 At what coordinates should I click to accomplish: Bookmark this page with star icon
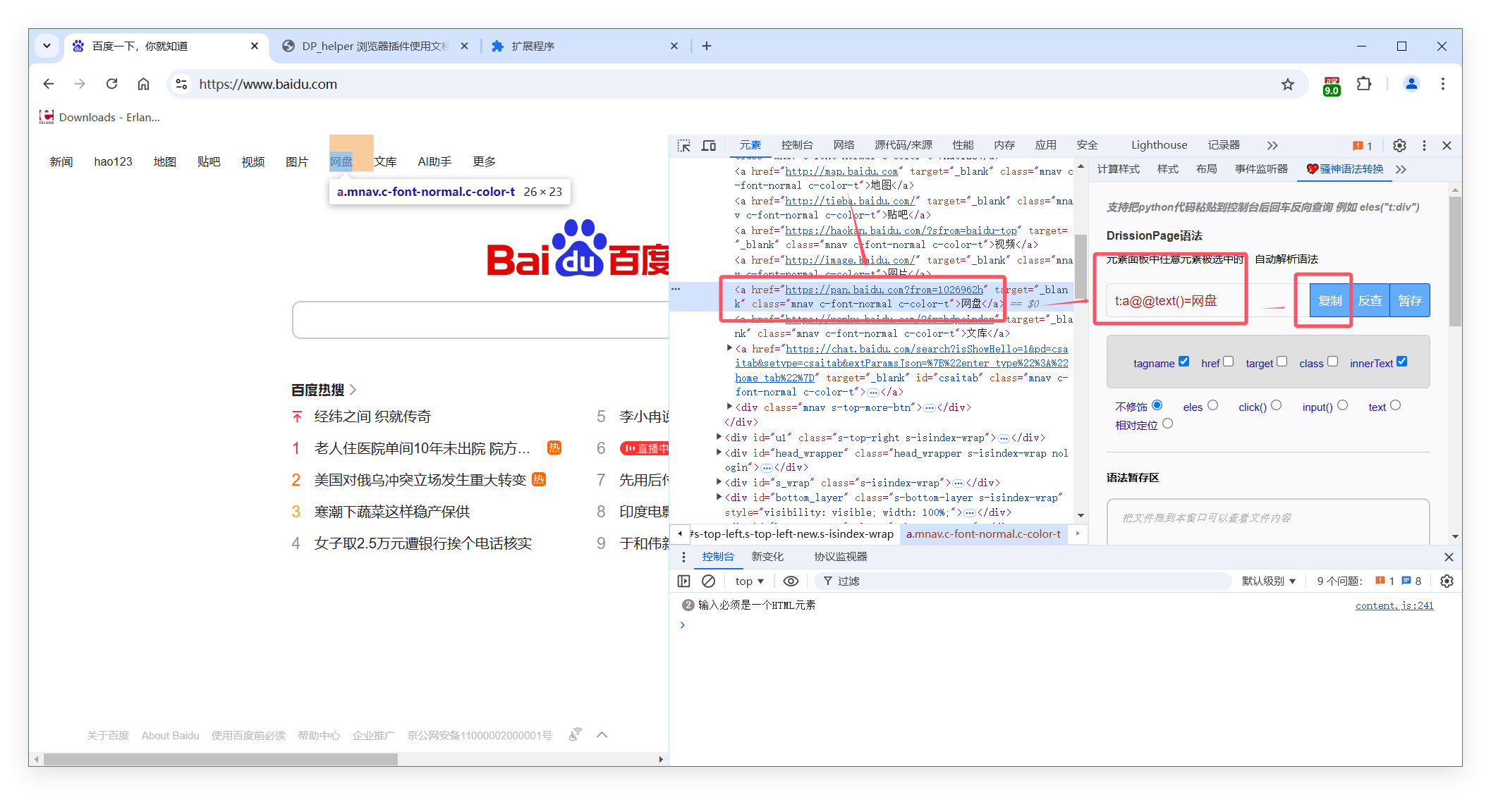click(x=1288, y=85)
